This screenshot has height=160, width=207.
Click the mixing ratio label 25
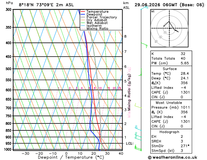pyautogui.click(x=119, y=88)
